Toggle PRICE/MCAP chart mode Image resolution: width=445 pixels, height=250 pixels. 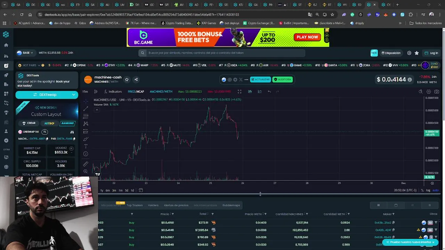pos(136,92)
